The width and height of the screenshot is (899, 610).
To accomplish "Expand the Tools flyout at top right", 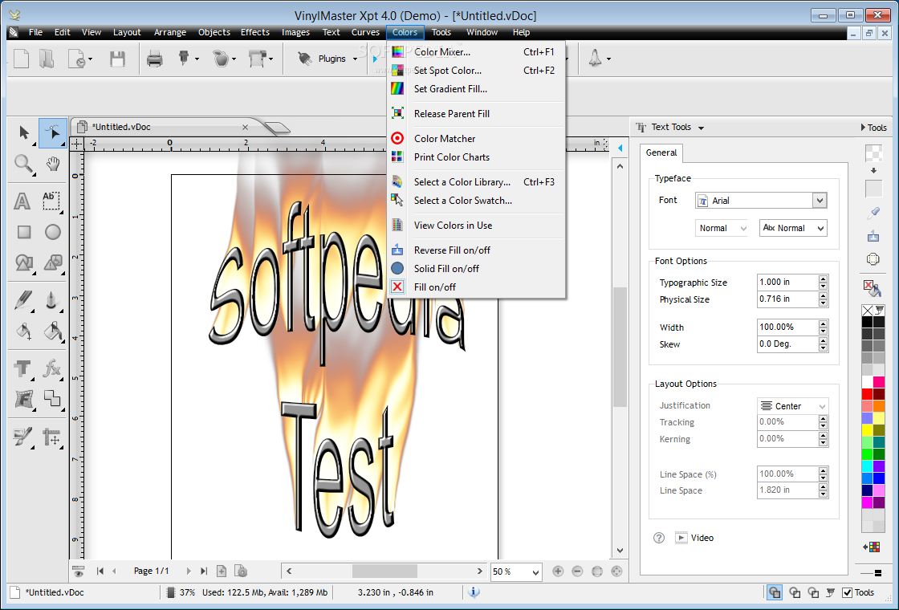I will [x=874, y=128].
